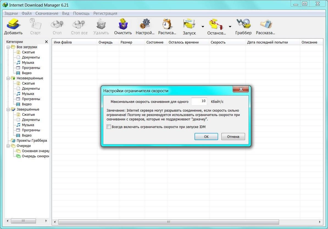Open Настройки gear icon in toolbar
This screenshot has width=328, height=229.
coord(145,24)
